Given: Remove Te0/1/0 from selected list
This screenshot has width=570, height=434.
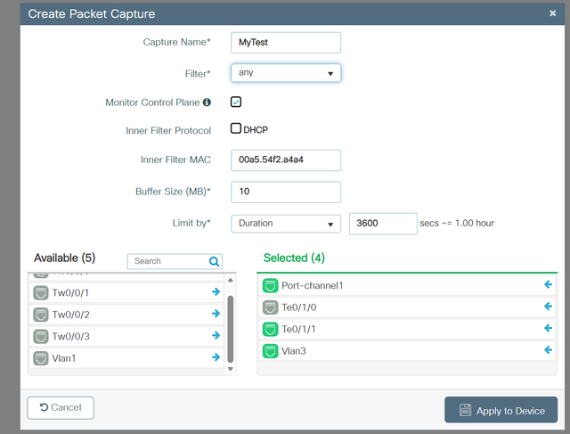Looking at the screenshot, I should [549, 307].
